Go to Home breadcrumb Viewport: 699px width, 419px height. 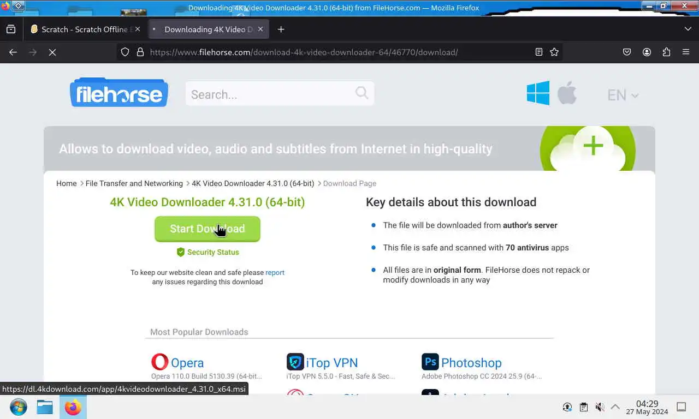(67, 183)
